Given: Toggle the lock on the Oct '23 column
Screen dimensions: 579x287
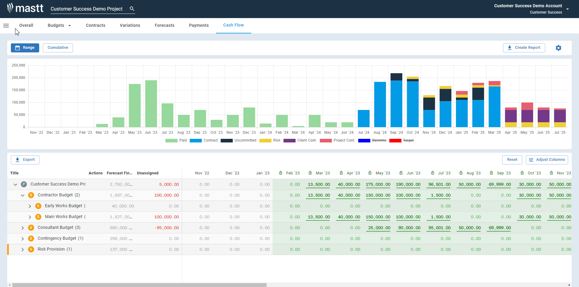Looking at the screenshot, I should pos(522,173).
